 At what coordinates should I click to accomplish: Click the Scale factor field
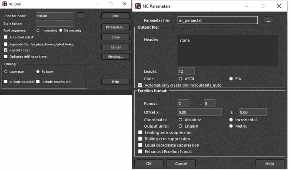[x=55, y=24]
